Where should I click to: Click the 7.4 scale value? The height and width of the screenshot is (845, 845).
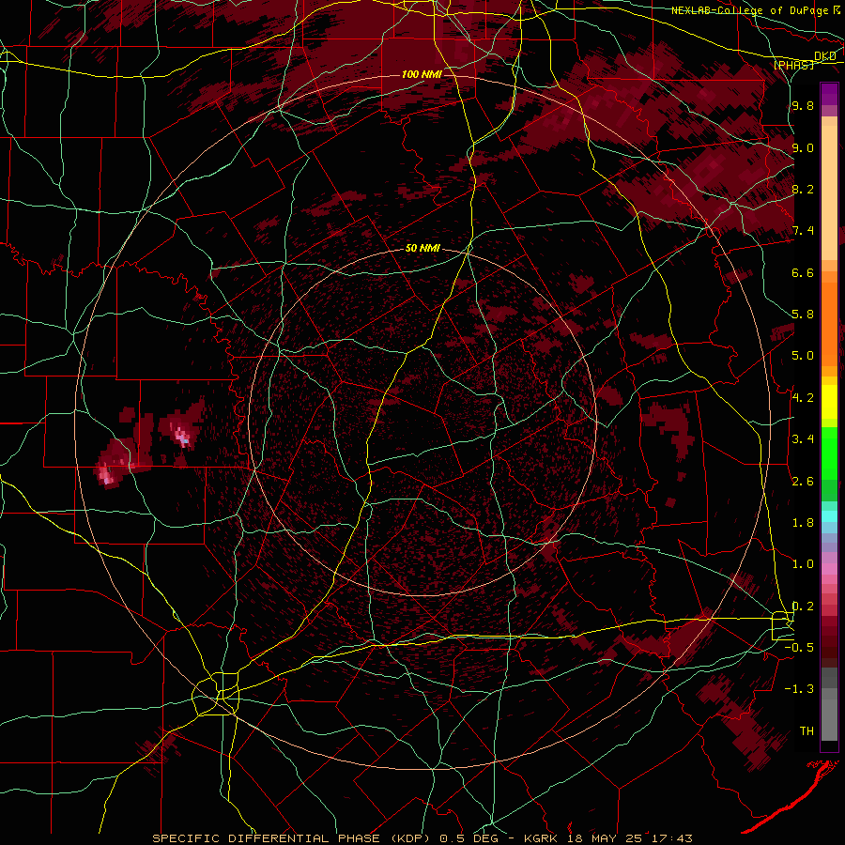pos(803,231)
